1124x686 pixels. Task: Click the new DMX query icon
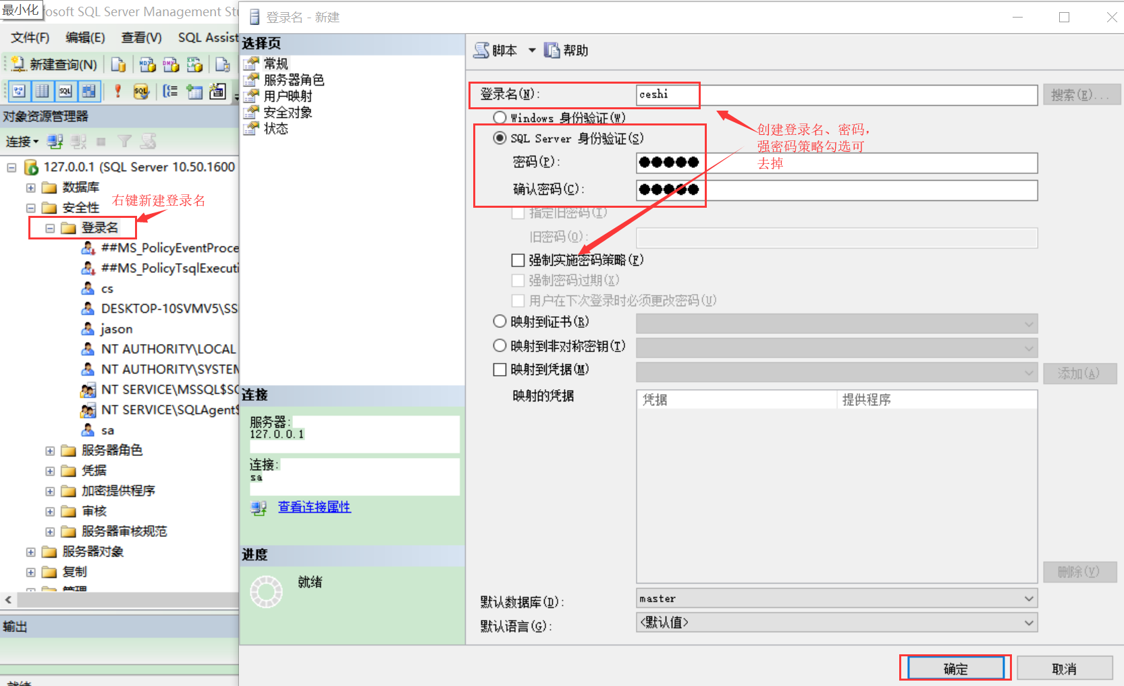coord(170,64)
